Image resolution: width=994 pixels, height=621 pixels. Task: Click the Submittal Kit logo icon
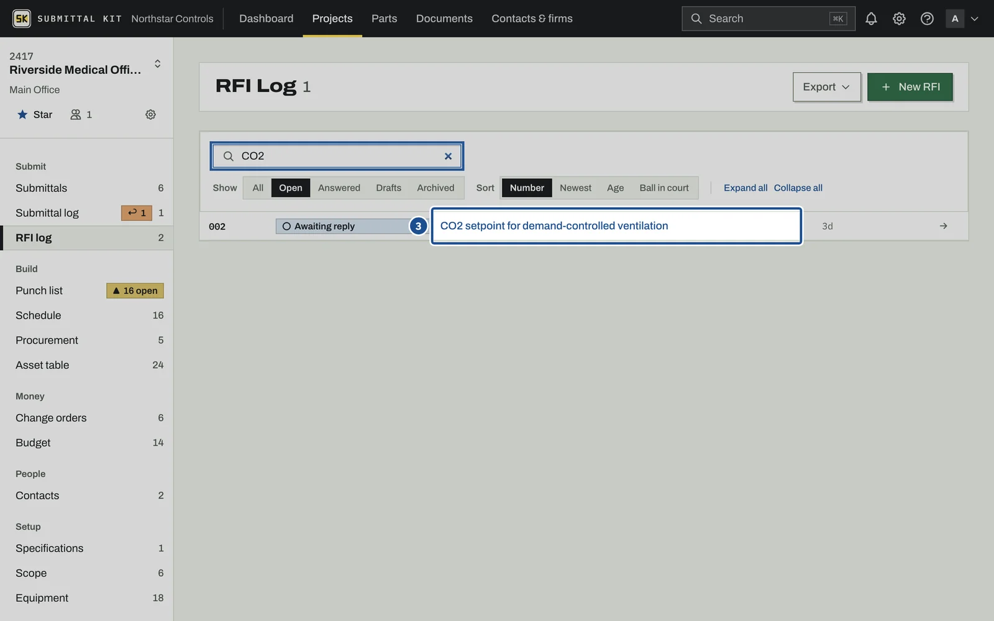(x=22, y=19)
